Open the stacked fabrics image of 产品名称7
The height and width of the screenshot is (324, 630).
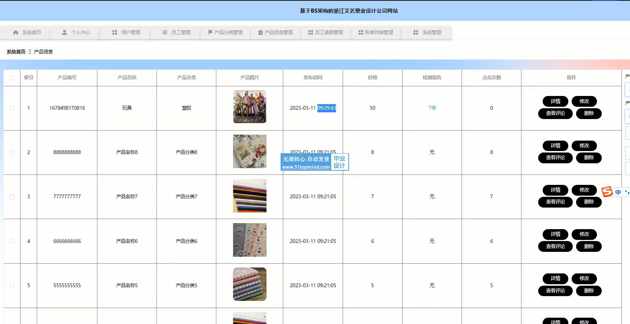[x=250, y=196]
